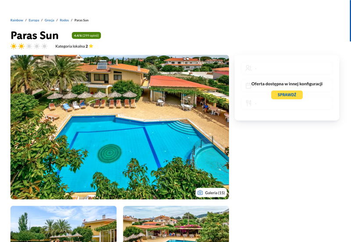Click the calendar date icon
Image resolution: width=351 pixels, height=242 pixels.
click(248, 85)
